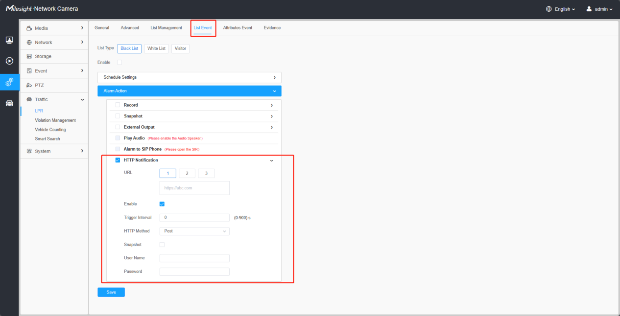Click the Save button
Screen dimensions: 620x316
(x=111, y=292)
